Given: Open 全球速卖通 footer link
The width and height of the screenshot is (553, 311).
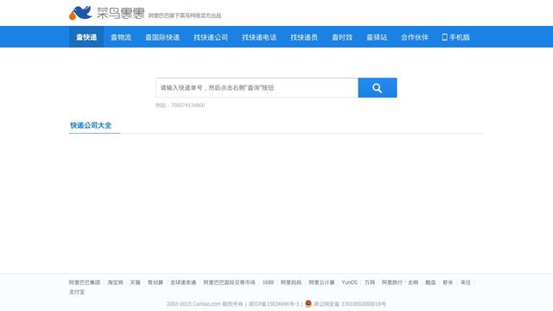Looking at the screenshot, I should (x=183, y=282).
